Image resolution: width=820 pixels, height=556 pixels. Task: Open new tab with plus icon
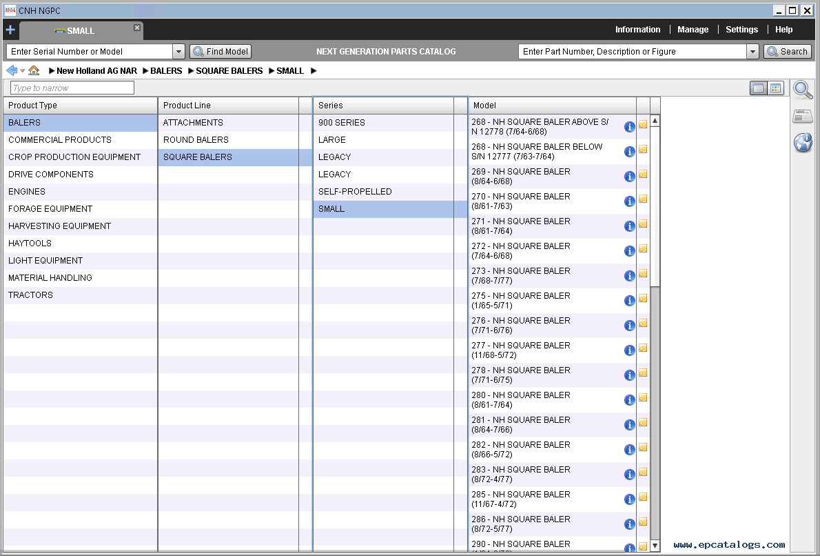point(10,30)
